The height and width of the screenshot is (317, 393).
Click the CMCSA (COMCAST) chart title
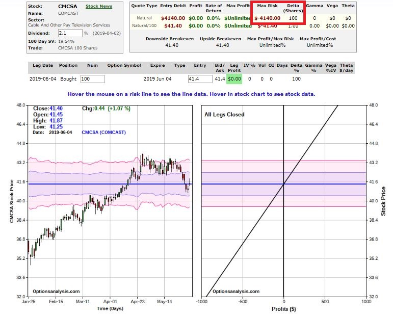tap(104, 133)
